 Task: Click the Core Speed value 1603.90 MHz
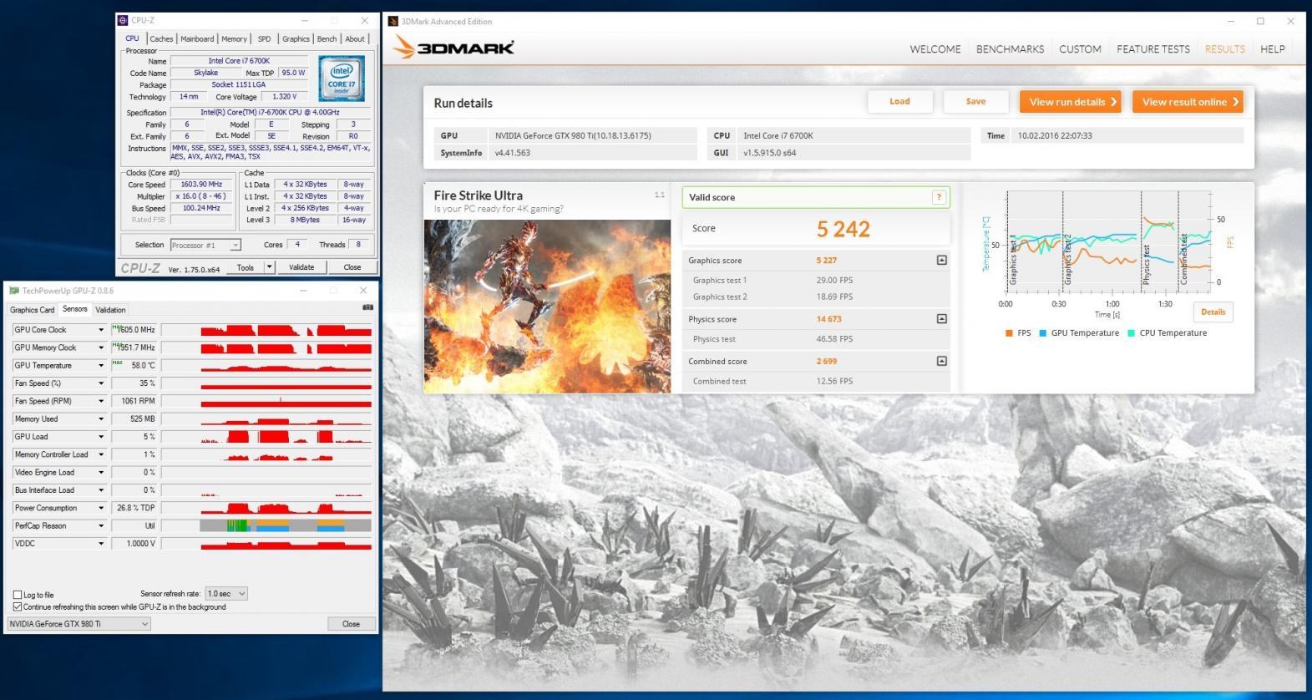click(x=201, y=185)
